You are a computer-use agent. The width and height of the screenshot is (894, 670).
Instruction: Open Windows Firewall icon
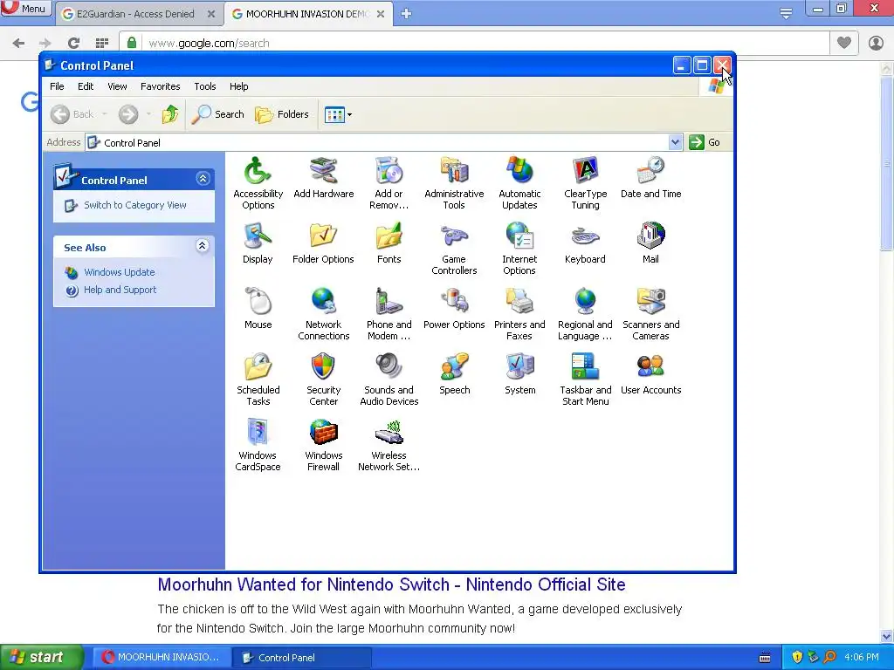coord(323,445)
